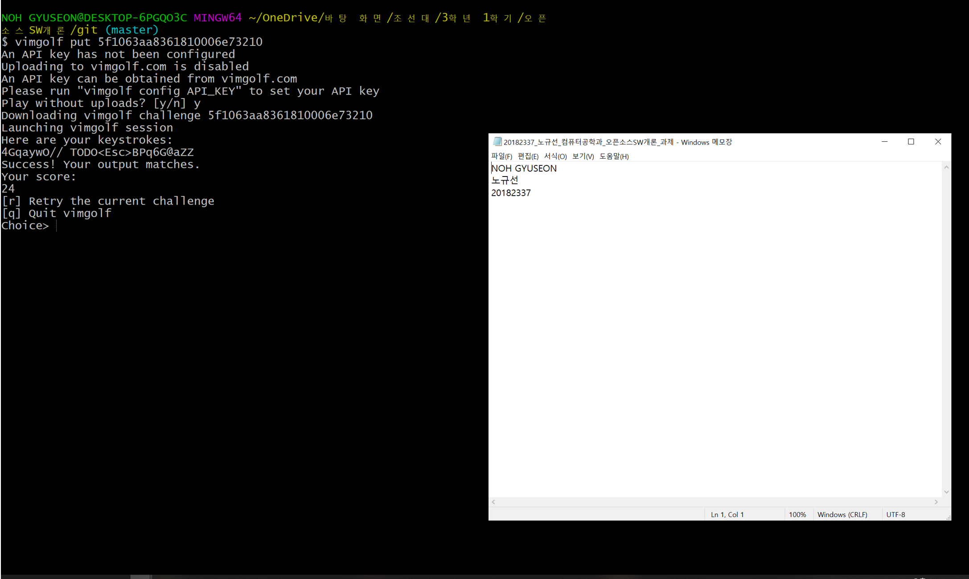Click the Choice> prompt in the terminal
The image size is (969, 579).
(x=25, y=225)
